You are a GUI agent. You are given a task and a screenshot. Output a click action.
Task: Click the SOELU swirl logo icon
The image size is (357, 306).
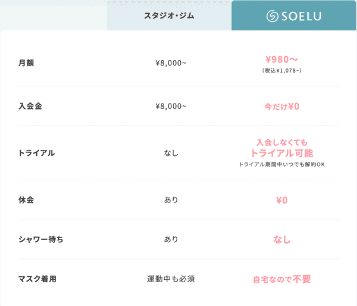273,16
